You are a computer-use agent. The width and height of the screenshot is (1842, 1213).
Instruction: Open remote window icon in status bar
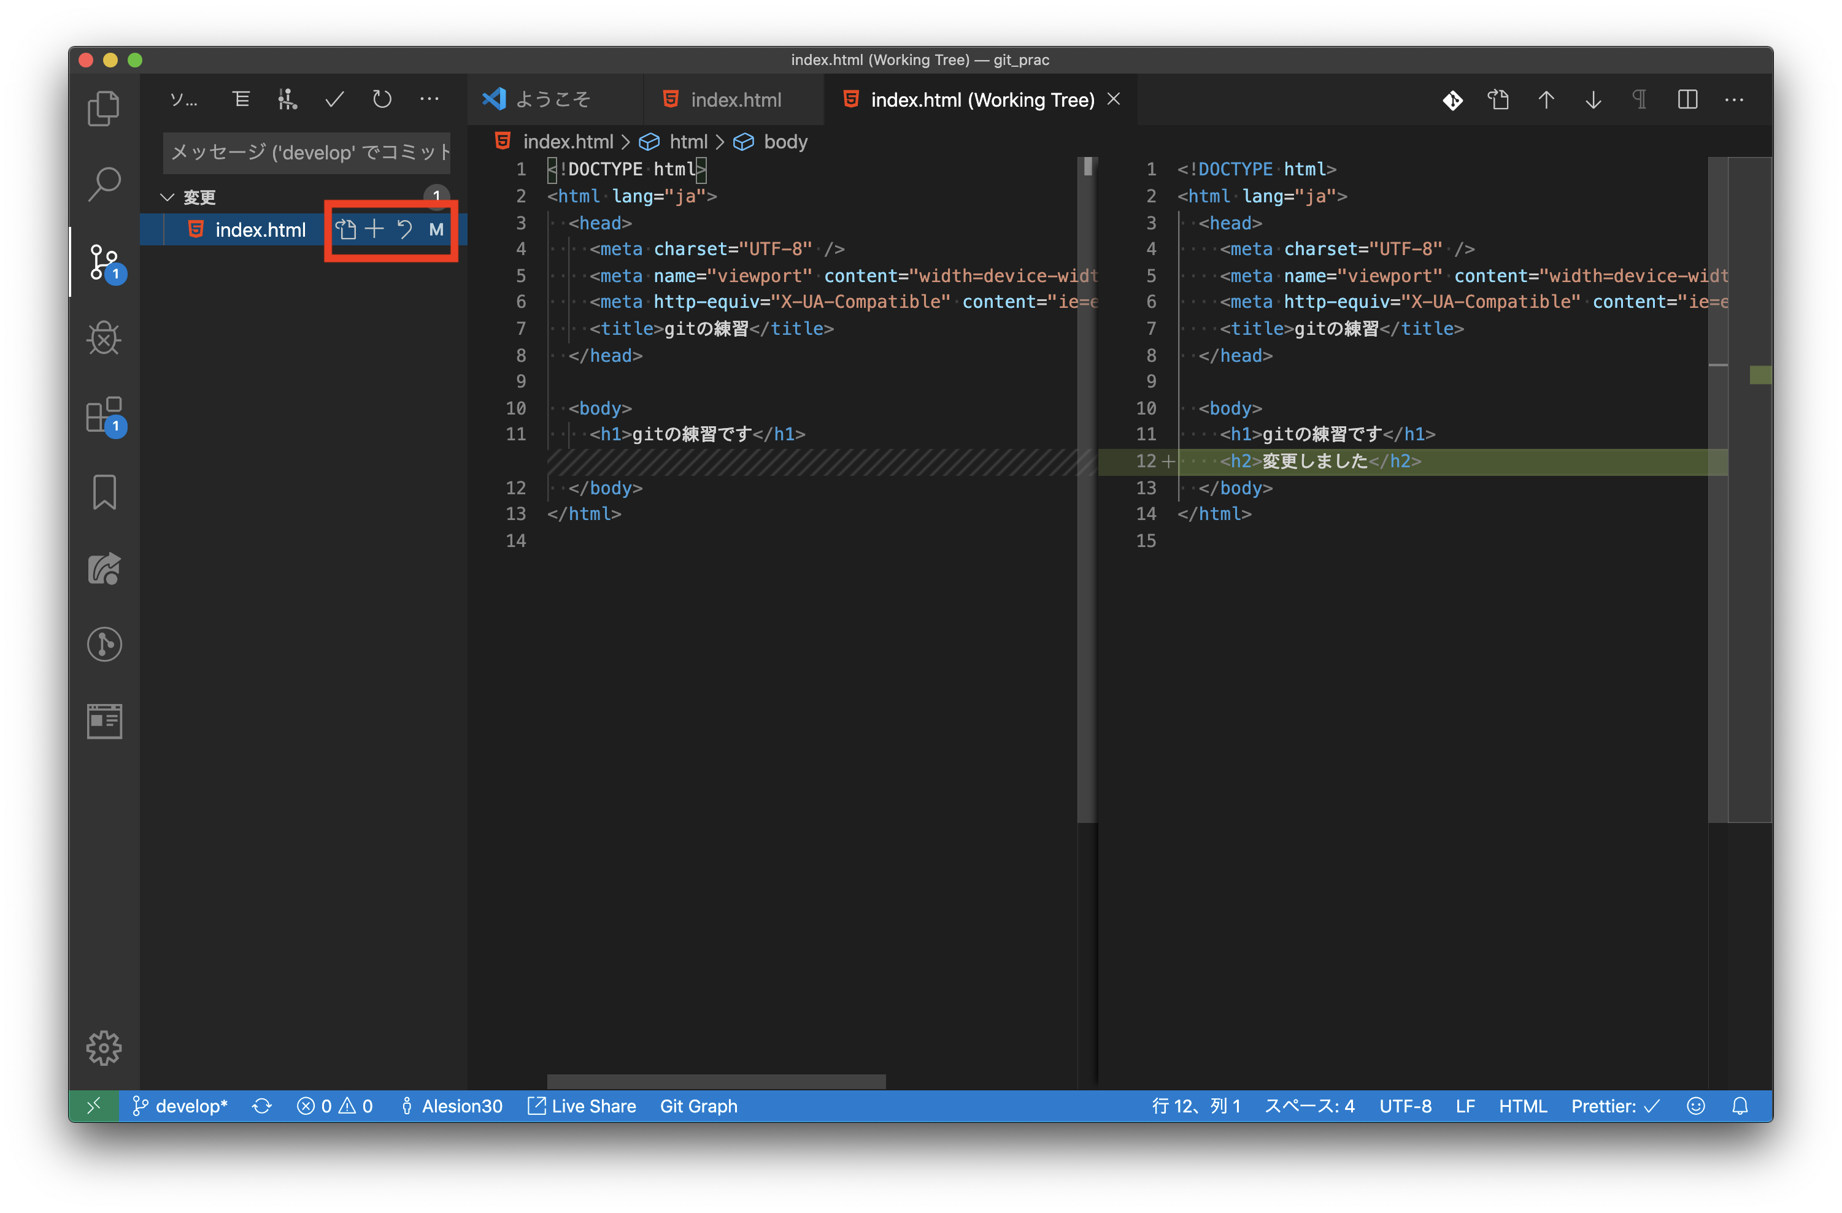pyautogui.click(x=94, y=1106)
